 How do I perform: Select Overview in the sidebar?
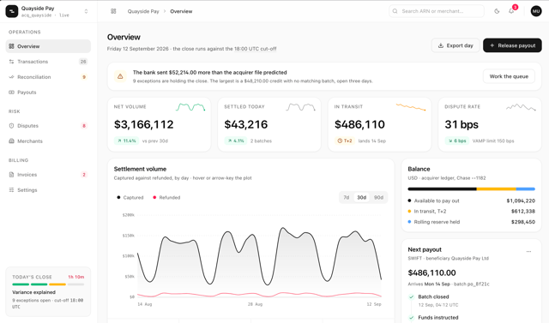48,46
